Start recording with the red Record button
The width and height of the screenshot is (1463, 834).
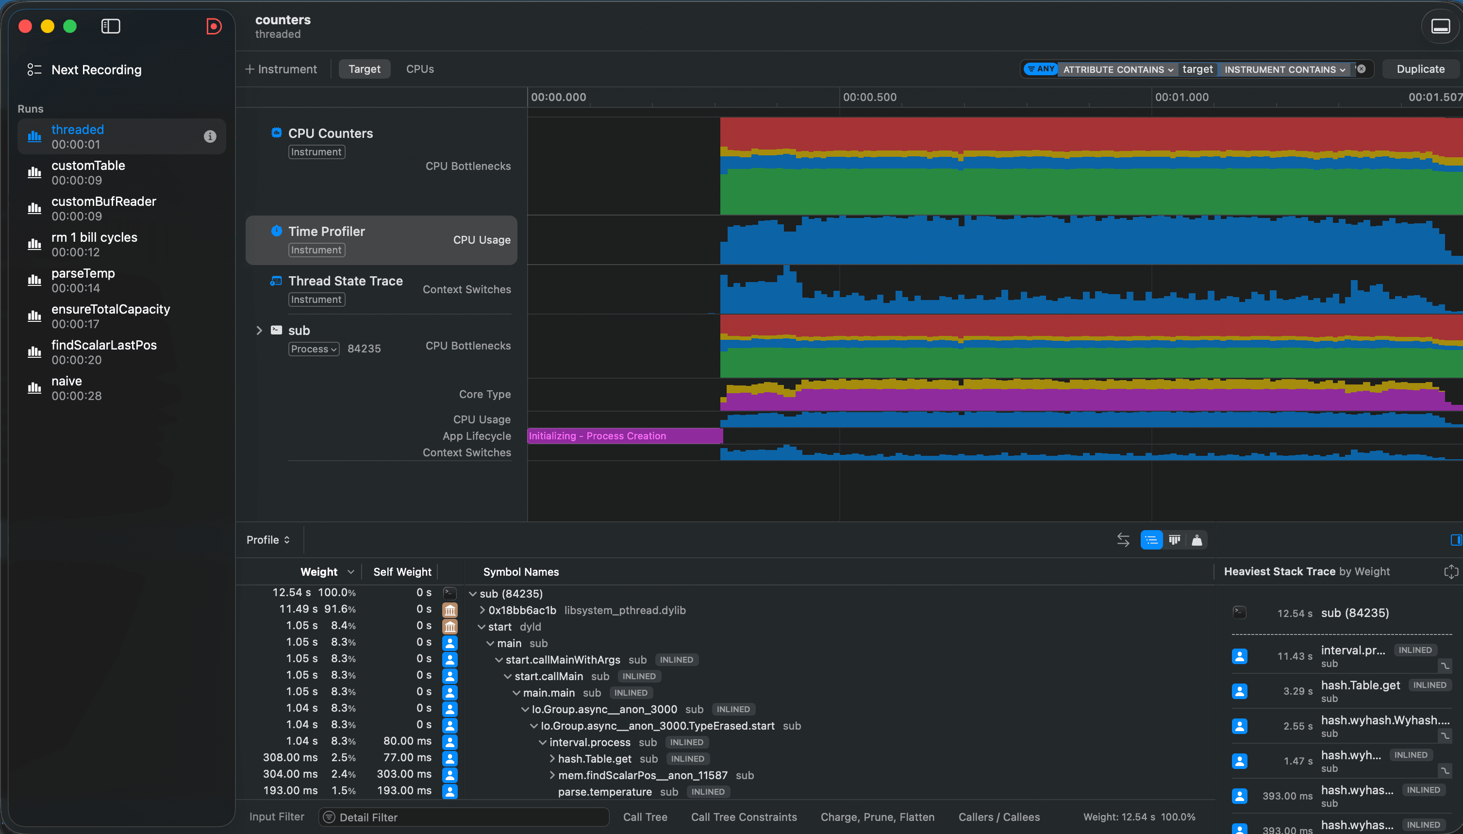point(214,26)
